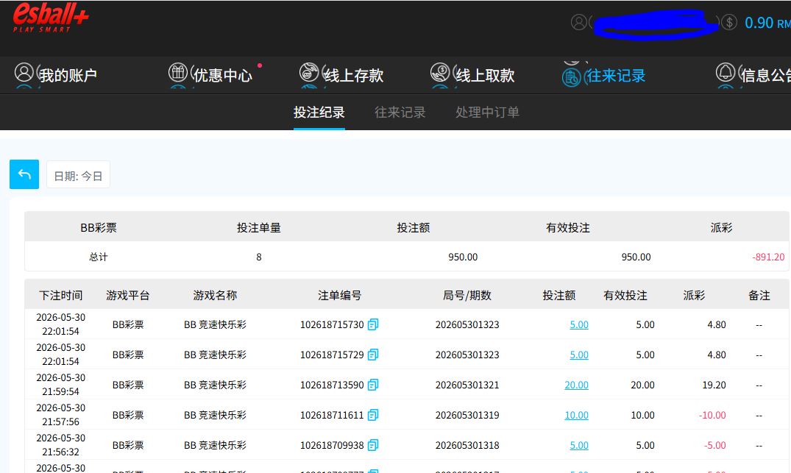The image size is (791, 473).
Task: Go back with the blue arrow button
Action: coord(24,174)
